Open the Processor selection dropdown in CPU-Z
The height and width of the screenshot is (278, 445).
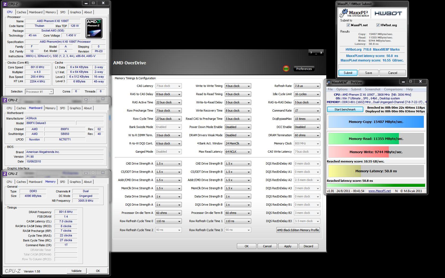pyautogui.click(x=39, y=92)
